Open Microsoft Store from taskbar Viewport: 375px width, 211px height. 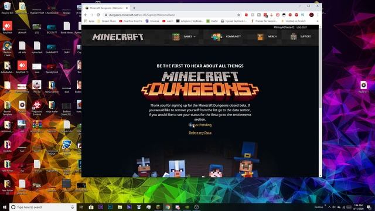[x=91, y=207]
